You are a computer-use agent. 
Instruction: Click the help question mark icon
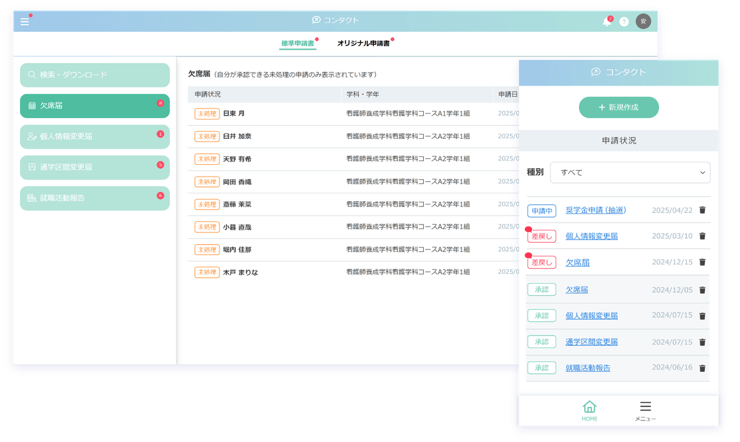[624, 21]
